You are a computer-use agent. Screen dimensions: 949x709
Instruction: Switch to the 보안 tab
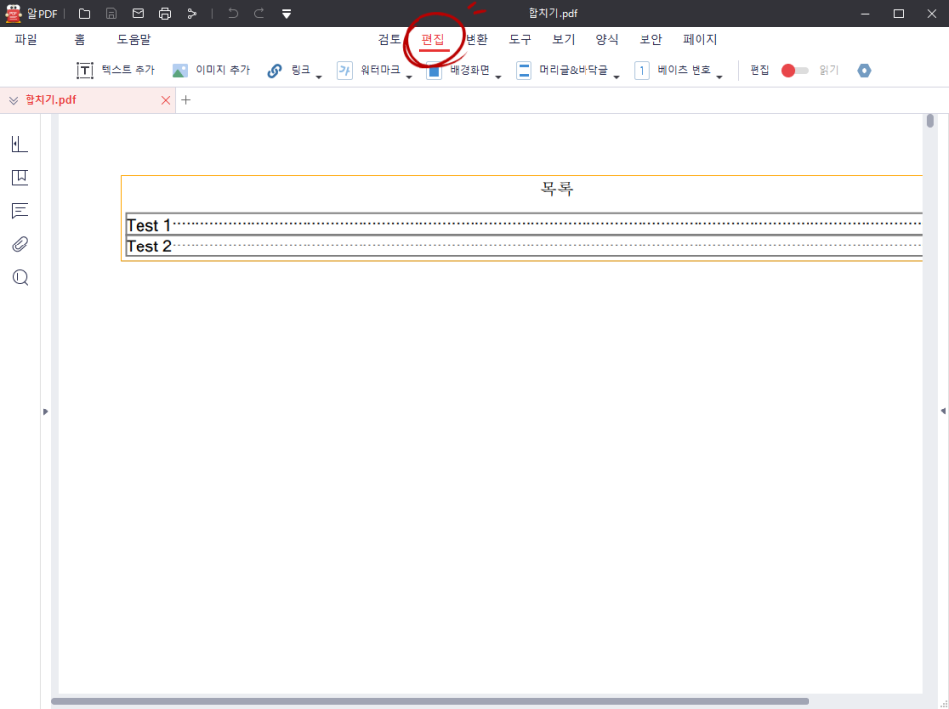[x=650, y=40]
